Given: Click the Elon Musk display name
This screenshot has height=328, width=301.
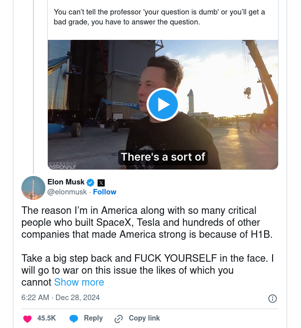Looking at the screenshot, I should coord(66,182).
